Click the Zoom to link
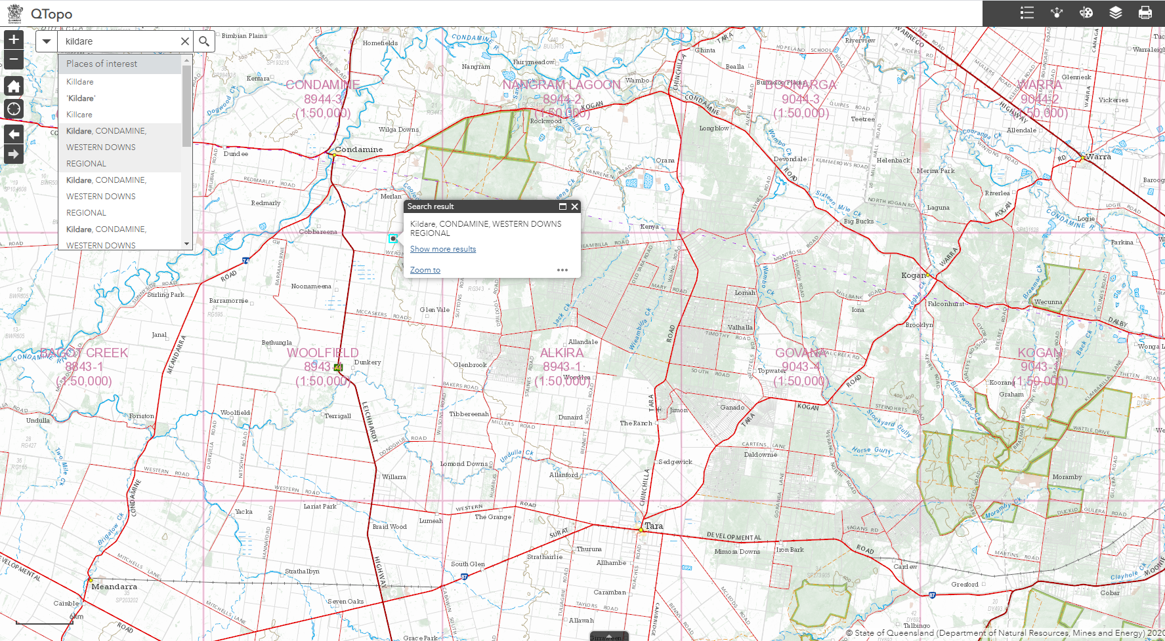Screen dimensions: 1165x641 pos(424,269)
